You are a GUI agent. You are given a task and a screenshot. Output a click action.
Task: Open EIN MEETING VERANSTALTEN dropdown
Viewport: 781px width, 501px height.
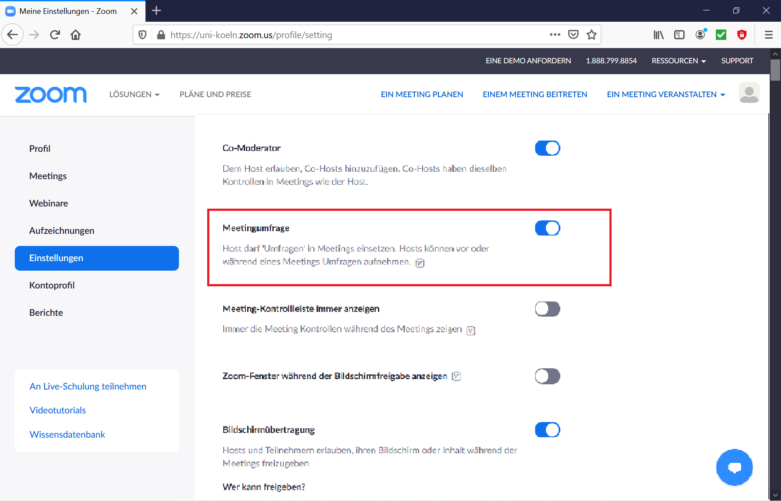(x=666, y=95)
